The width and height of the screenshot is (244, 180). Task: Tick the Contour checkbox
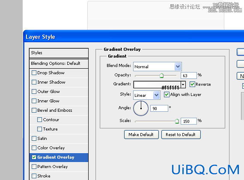point(39,119)
